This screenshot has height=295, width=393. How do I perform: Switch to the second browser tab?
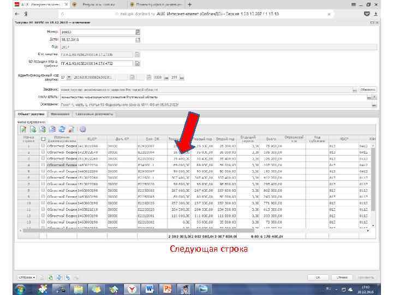(x=98, y=4)
